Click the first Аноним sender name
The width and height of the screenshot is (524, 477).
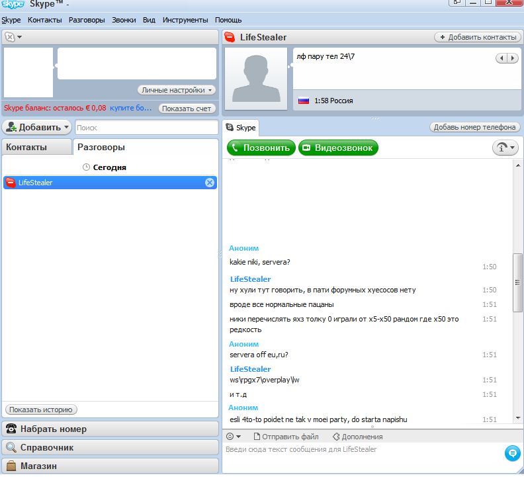coord(244,248)
